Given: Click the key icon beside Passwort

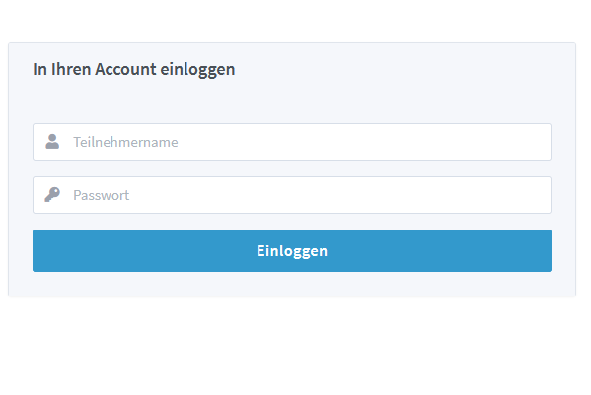Looking at the screenshot, I should [52, 194].
